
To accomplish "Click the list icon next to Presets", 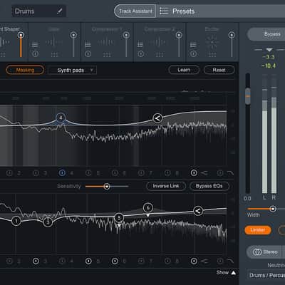I will 164,11.
